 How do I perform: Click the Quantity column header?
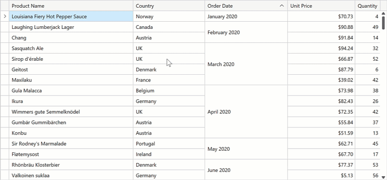point(367,6)
